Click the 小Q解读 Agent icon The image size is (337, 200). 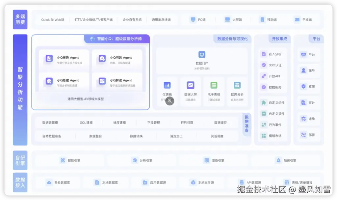pos(102,81)
